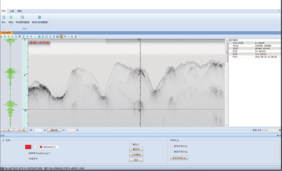Click the page number input field
282x171 pixels.
click(38, 130)
